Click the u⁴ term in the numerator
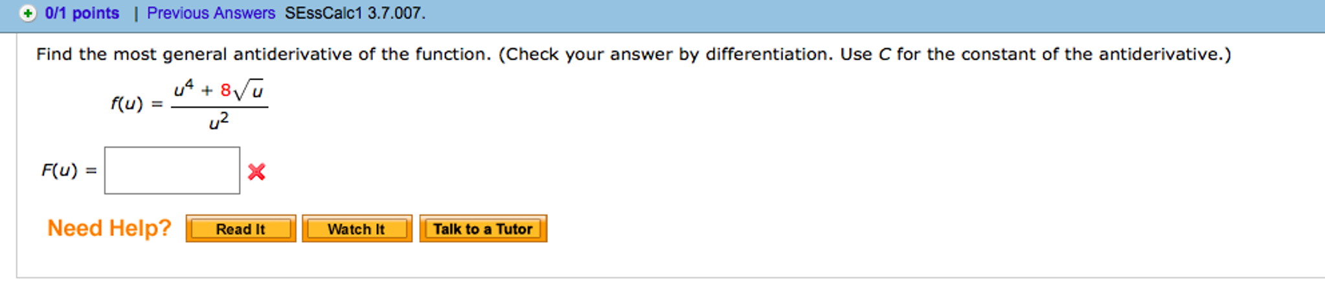 point(183,89)
